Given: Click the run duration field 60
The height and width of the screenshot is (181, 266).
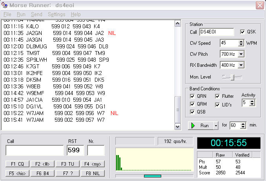Looking at the screenshot, I should pyautogui.click(x=235, y=126).
